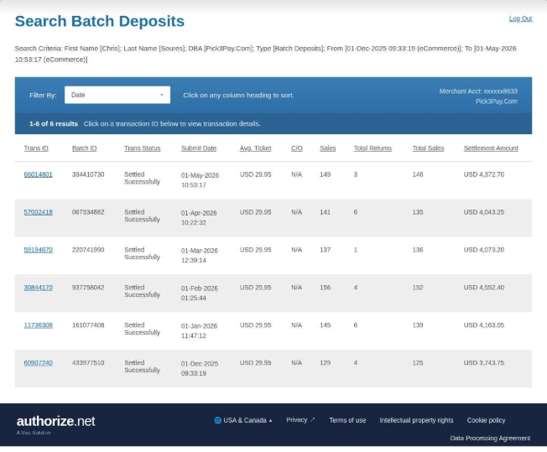
Task: Click settlement amount USD 3,743.75
Action: click(x=484, y=363)
